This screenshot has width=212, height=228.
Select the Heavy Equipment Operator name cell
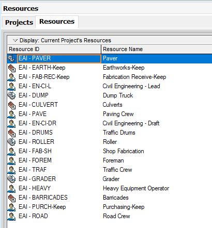[136, 188]
